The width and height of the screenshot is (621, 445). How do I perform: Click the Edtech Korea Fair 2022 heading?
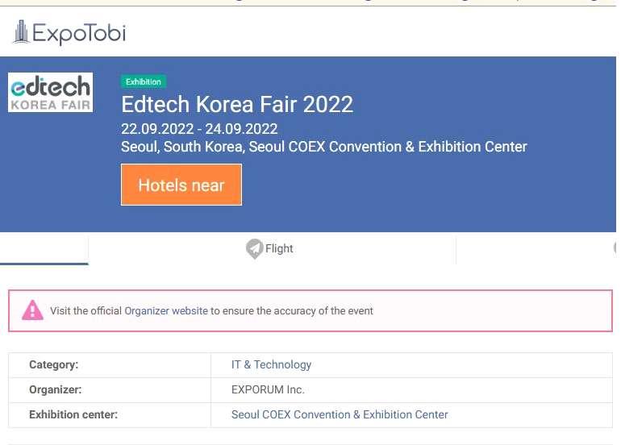[237, 104]
